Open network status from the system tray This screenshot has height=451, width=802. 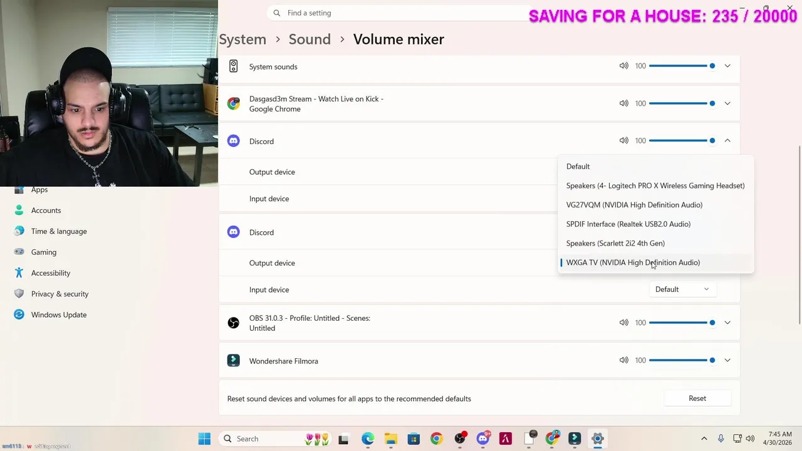point(738,439)
